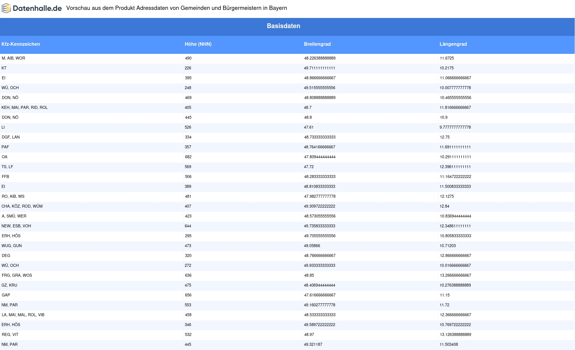
Task: Select the CHA, KÖZ, ROD, WÜM cell
Action: click(22, 206)
